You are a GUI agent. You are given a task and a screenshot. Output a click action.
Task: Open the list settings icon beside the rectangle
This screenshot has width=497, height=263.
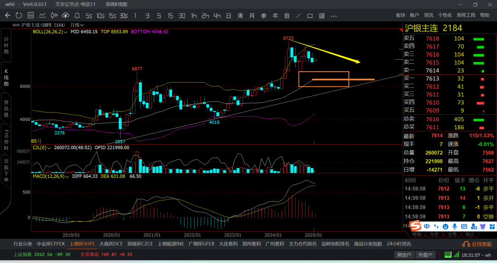322,16
